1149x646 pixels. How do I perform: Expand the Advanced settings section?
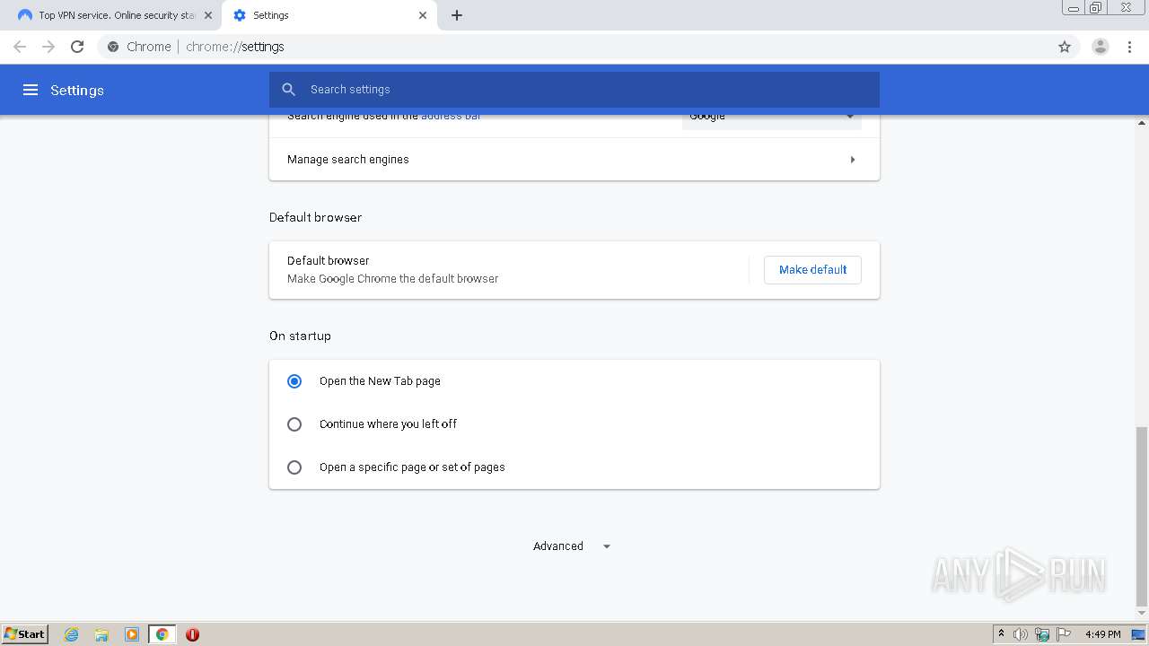pos(572,546)
